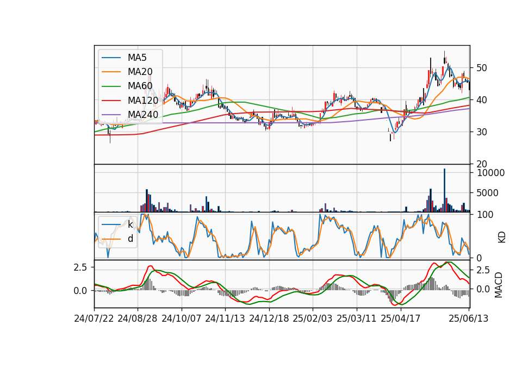Click the tallest volume bar spike
The width and height of the screenshot is (522, 375).
444,190
